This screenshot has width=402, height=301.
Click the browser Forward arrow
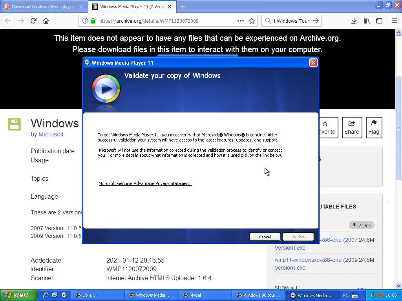pyautogui.click(x=21, y=21)
